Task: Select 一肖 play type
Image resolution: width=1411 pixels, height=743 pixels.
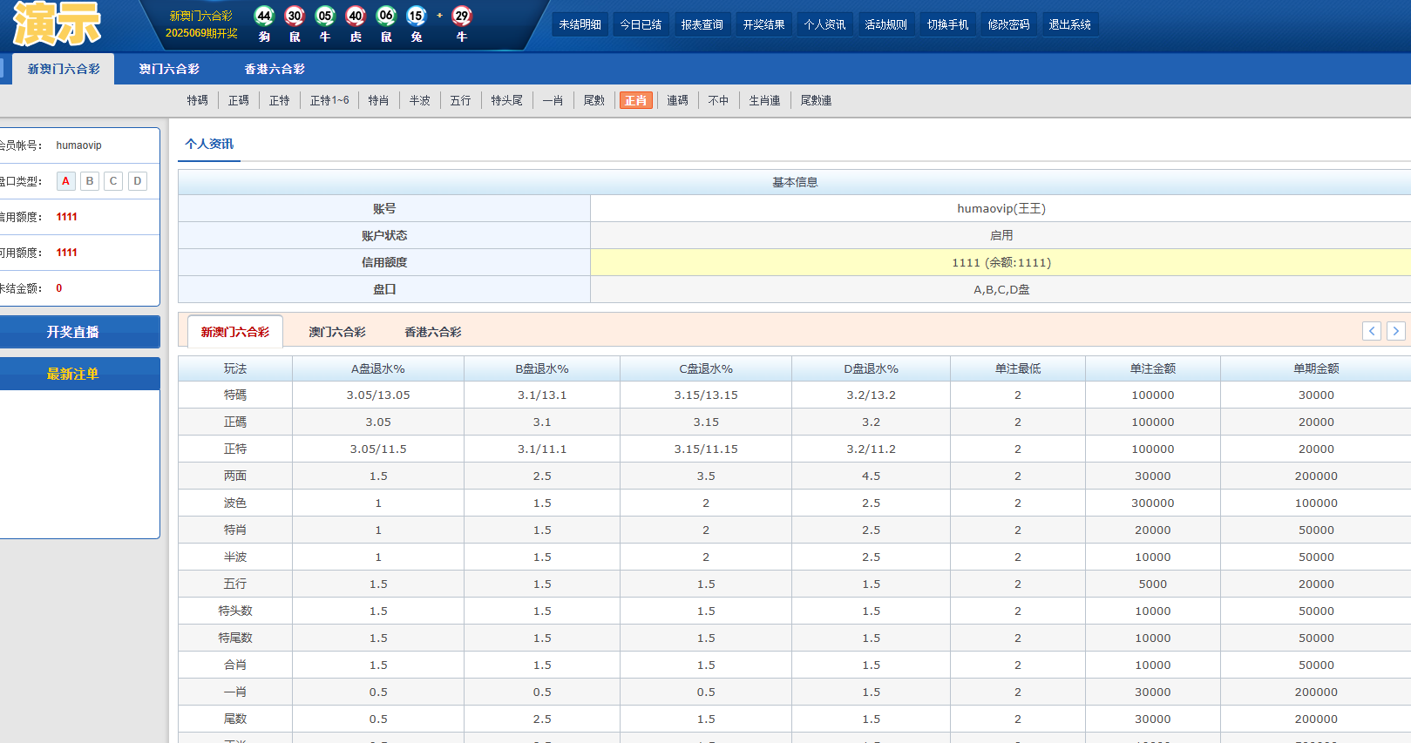Action: click(x=553, y=100)
